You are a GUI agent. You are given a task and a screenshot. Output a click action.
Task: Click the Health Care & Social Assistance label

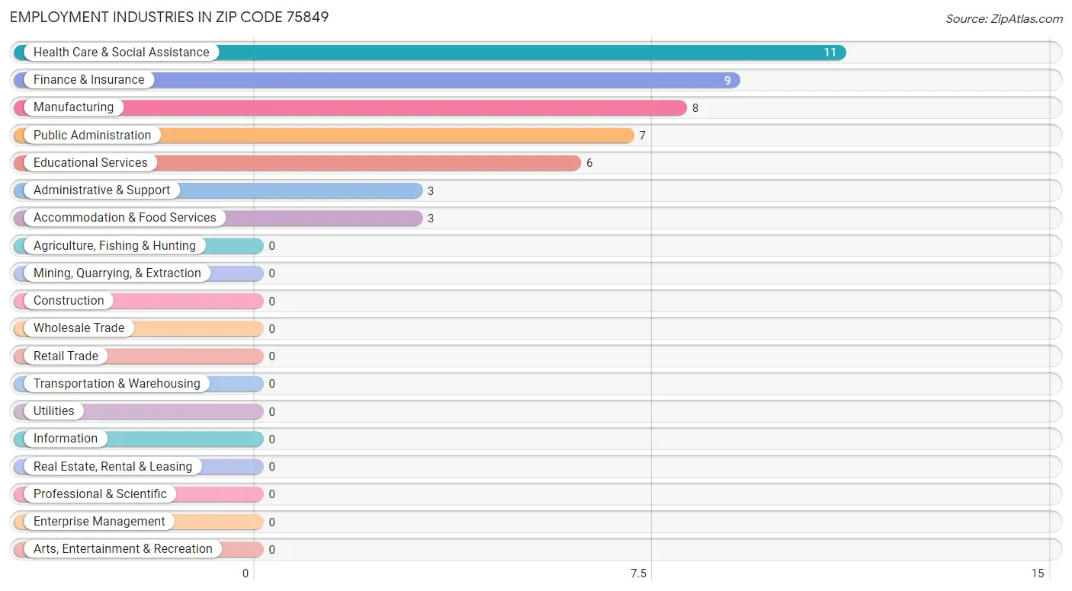[121, 53]
